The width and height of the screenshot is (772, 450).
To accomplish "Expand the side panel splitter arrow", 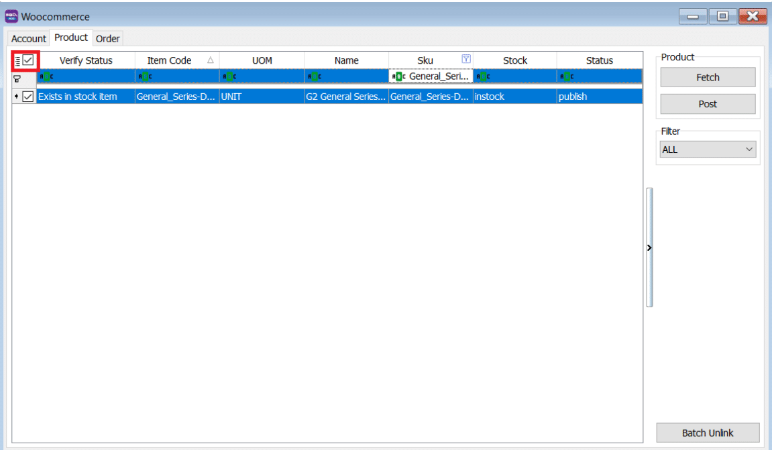I will [649, 247].
